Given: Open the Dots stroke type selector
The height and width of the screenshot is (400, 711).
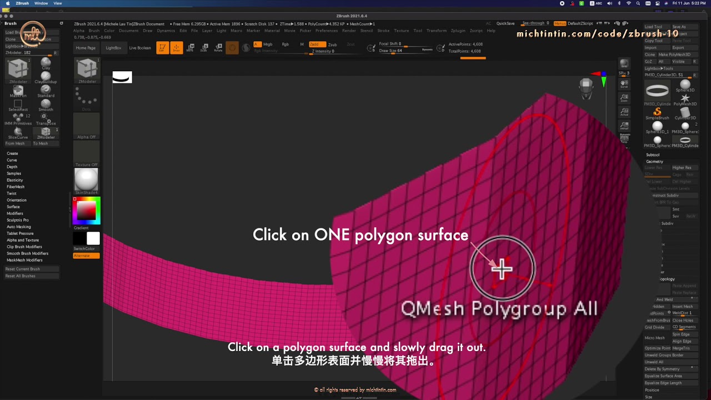Looking at the screenshot, I should point(87,98).
